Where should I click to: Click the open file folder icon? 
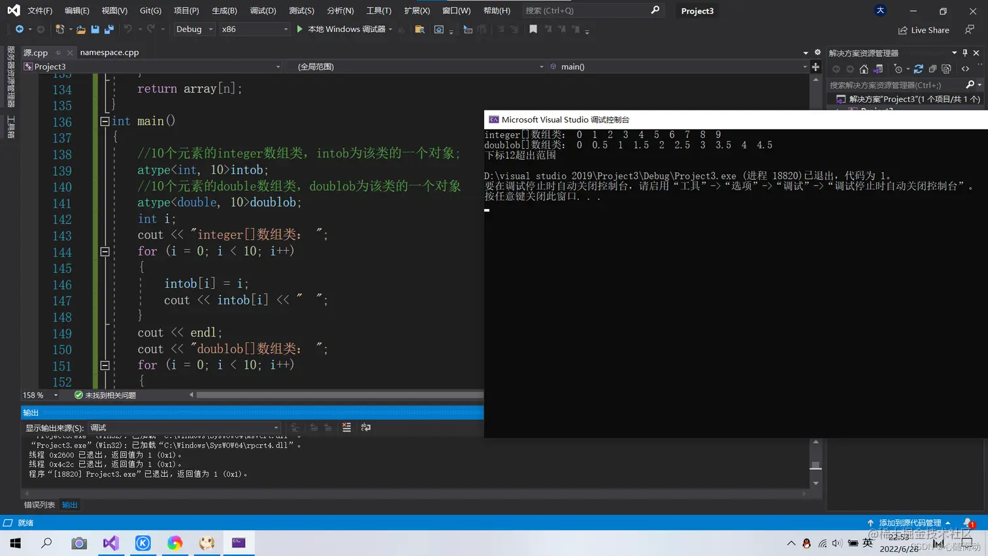(81, 29)
